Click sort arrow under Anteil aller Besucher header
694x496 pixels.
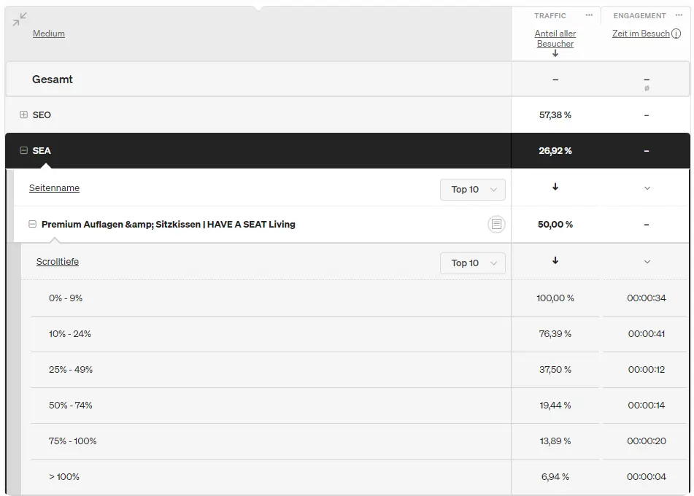555,54
